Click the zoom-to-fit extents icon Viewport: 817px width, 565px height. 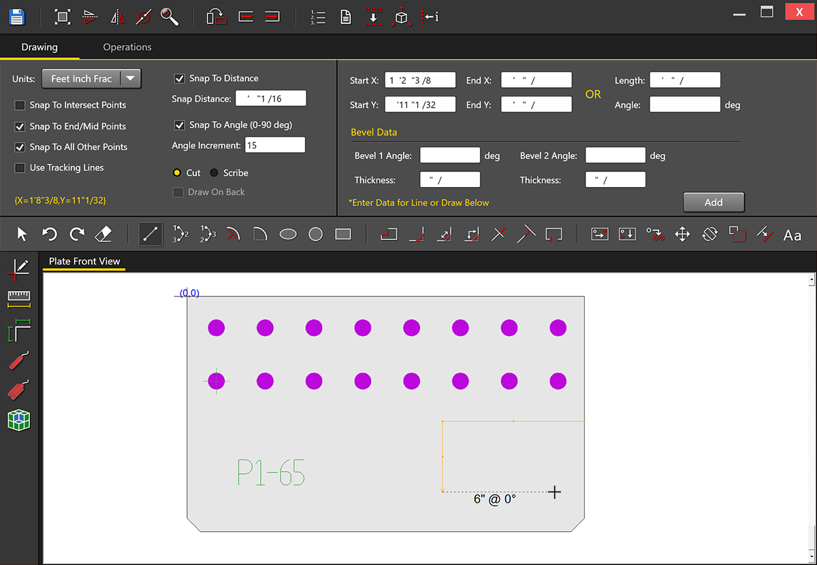point(63,17)
